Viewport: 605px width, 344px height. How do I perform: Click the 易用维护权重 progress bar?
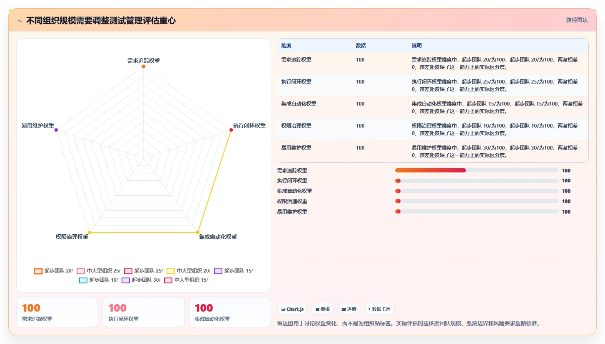(x=477, y=211)
